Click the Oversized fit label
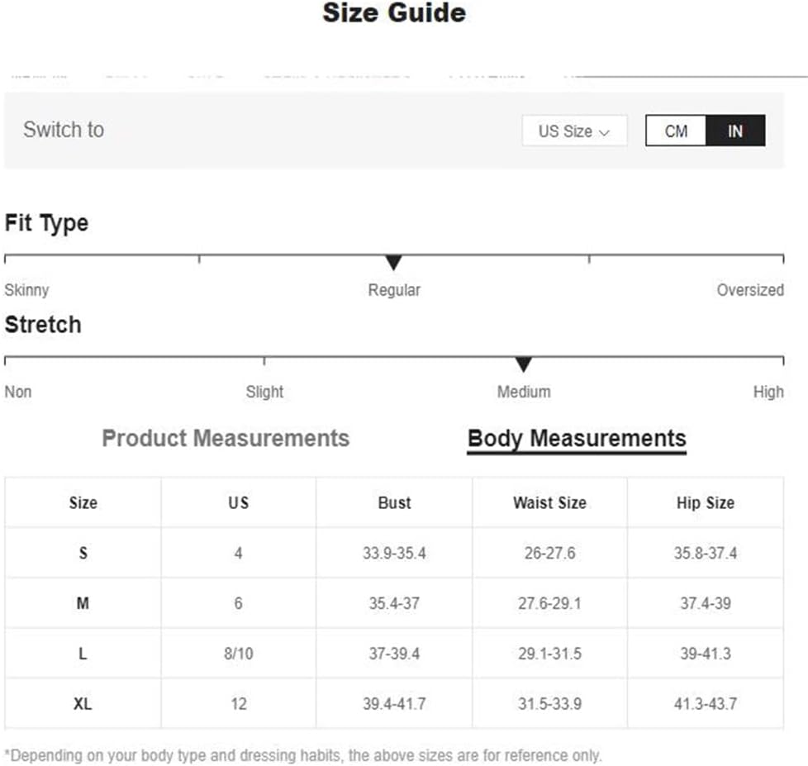Image resolution: width=808 pixels, height=766 pixels. 750,290
